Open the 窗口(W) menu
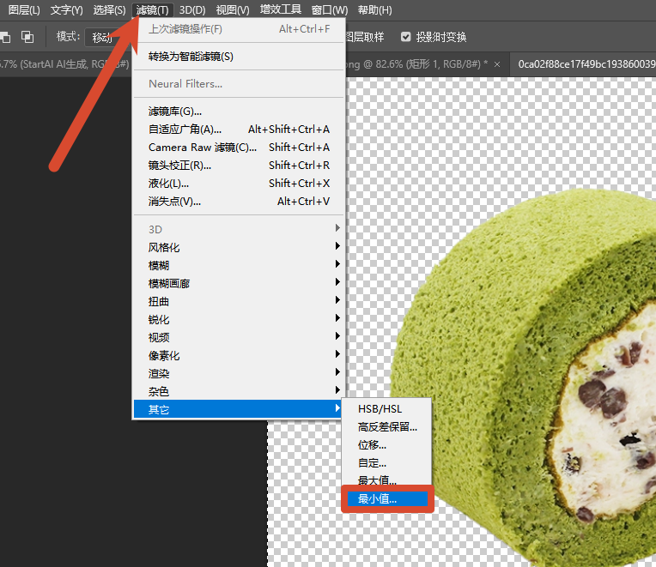This screenshot has width=656, height=567. [329, 10]
